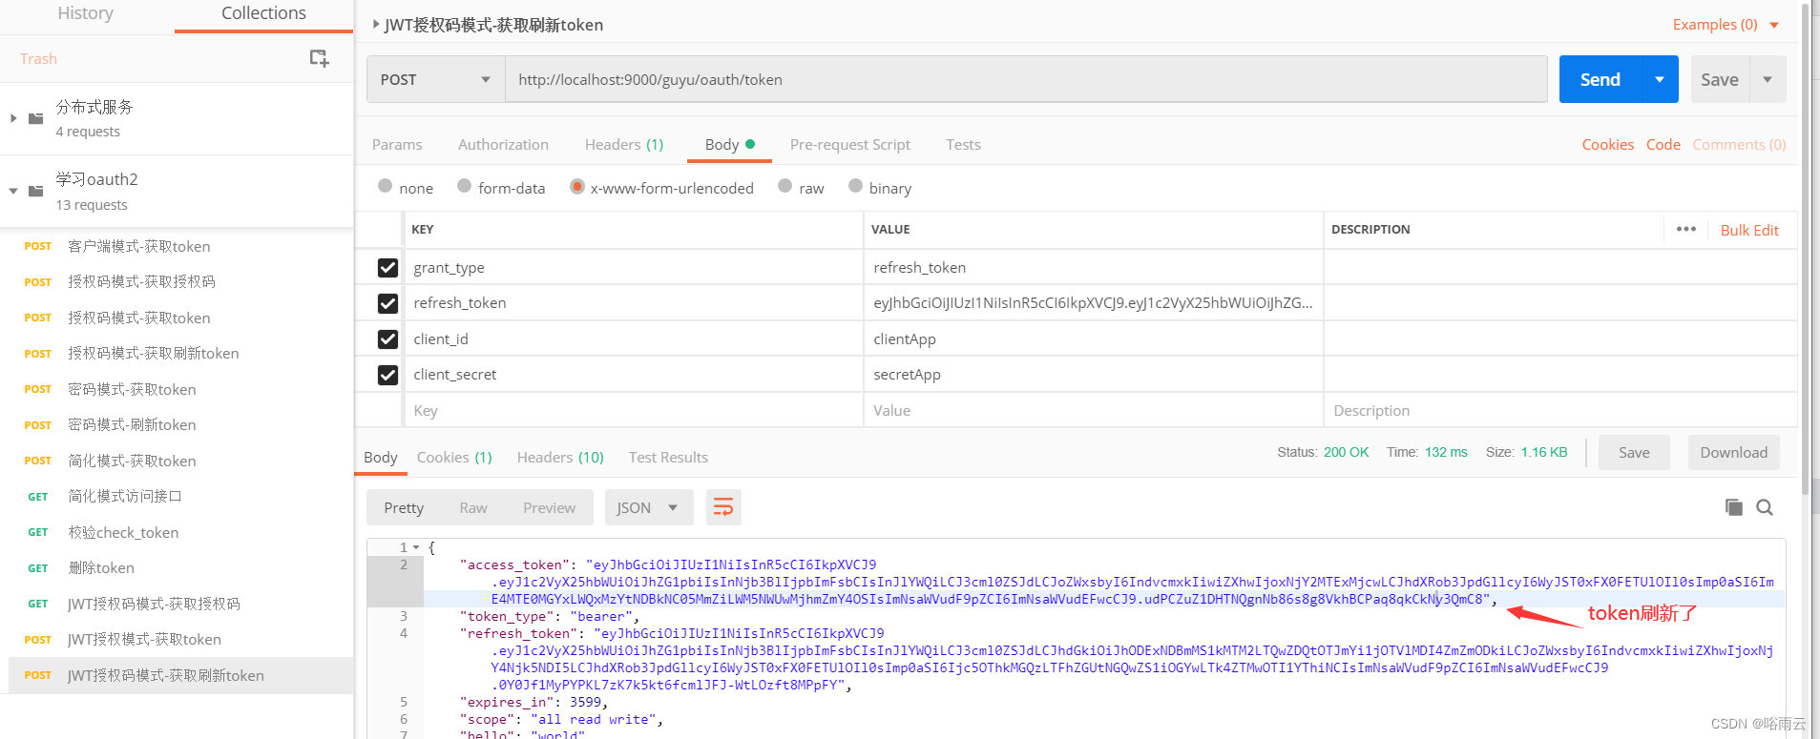Open the Examples (0) dropdown
Image resolution: width=1820 pixels, height=739 pixels.
[1726, 25]
